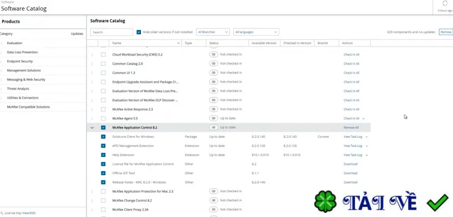Viewport: 453px width, 217px height.
Task: Click the 00 status badge for Common UI 1.3
Action: (213, 73)
